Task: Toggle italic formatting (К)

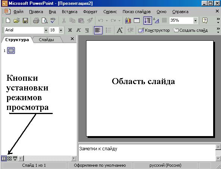Action: point(79,30)
